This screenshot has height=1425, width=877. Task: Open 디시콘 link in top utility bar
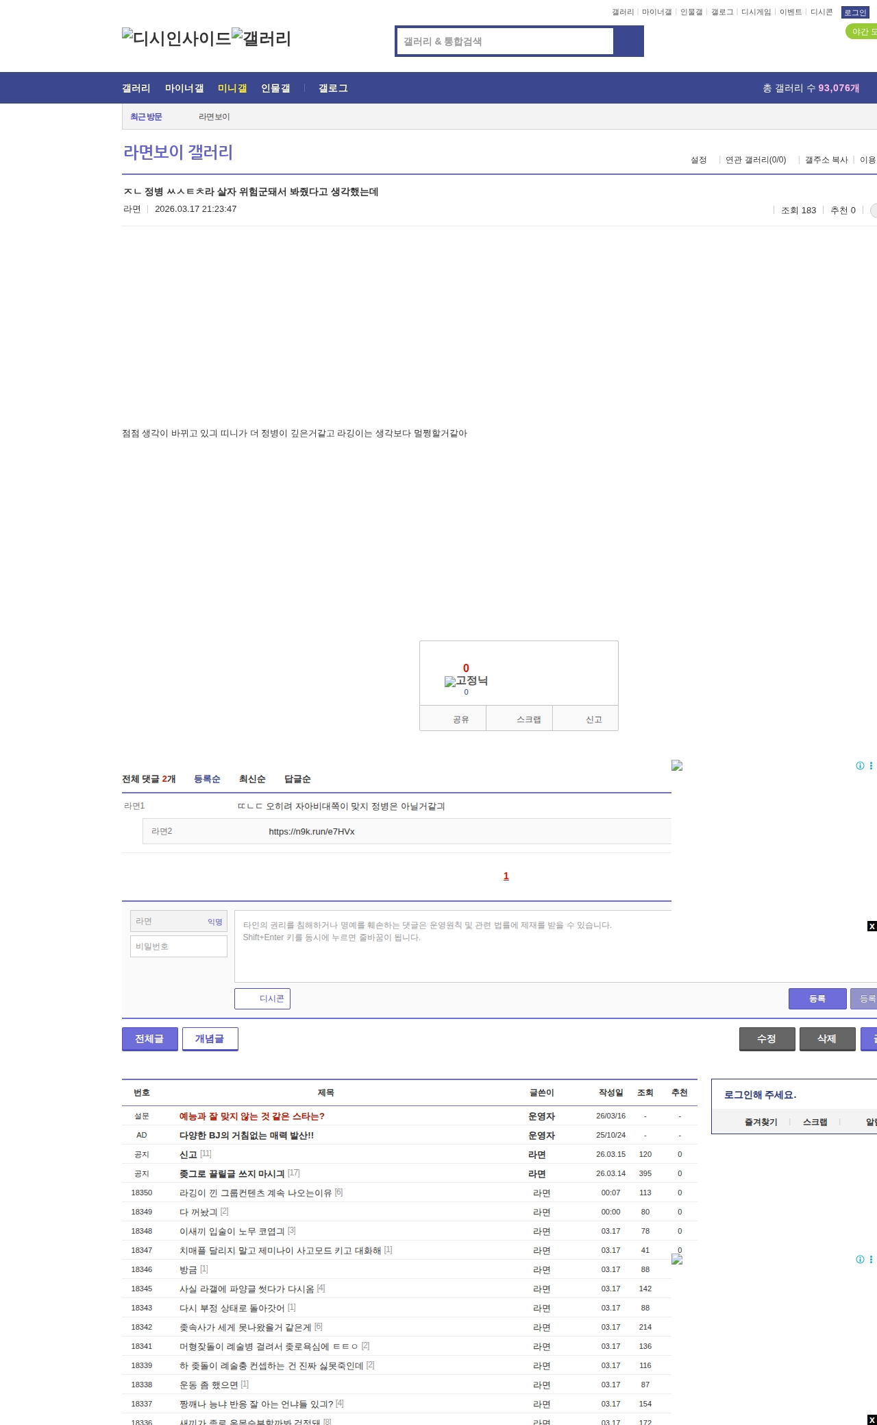(x=822, y=12)
